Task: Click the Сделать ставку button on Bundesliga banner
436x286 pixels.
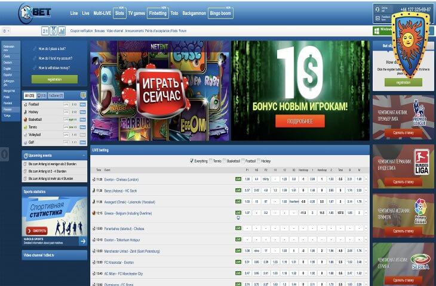Action: 403,182
